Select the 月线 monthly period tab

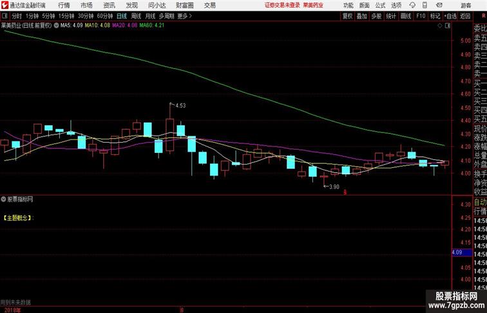pyautogui.click(x=150, y=16)
